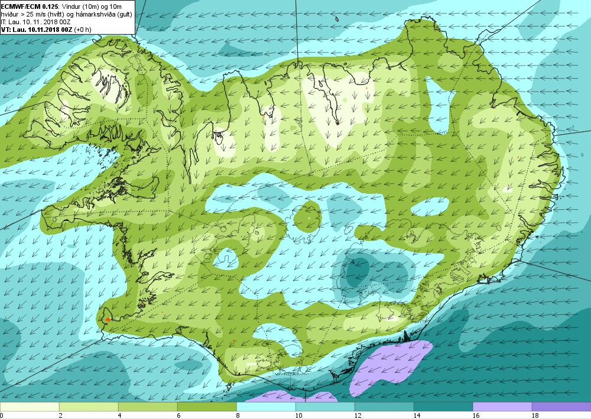Click the legend scale label '14'
The width and height of the screenshot is (591, 419).
point(417,415)
